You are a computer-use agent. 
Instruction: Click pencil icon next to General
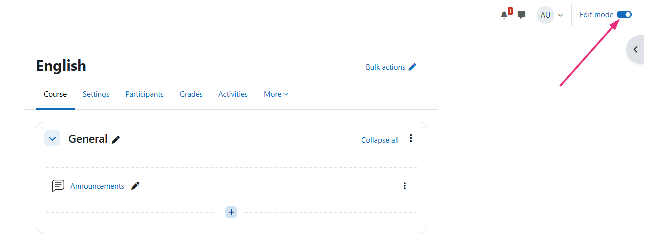(116, 140)
